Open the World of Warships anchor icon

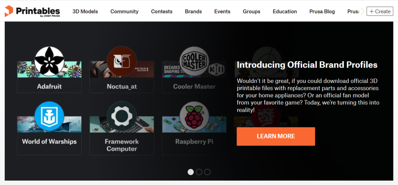pyautogui.click(x=49, y=117)
